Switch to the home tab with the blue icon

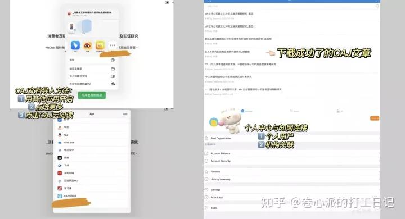coord(246,111)
